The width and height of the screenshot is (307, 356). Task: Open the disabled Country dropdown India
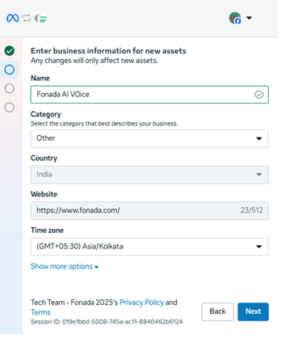(x=149, y=175)
